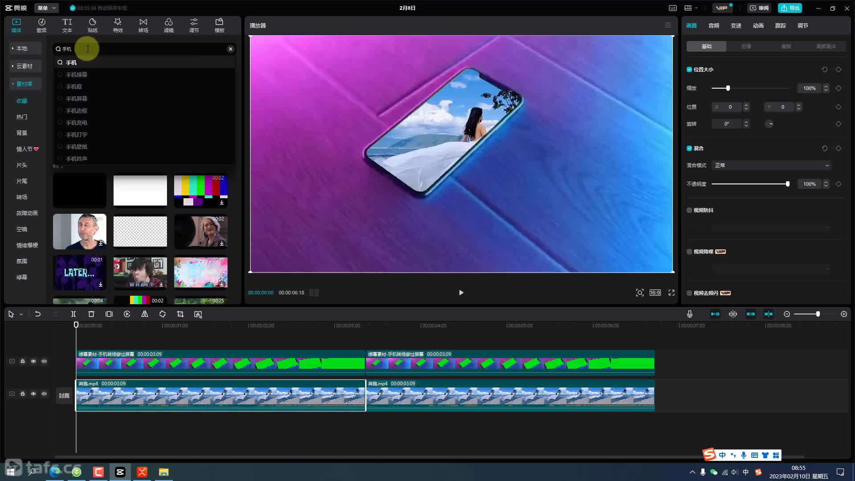Increase the 缩放 percentage with stepper arrows
This screenshot has width=855, height=481.
[x=826, y=88]
